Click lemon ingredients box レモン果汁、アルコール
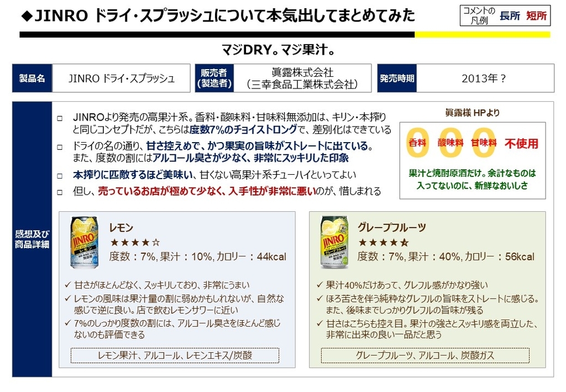This screenshot has width=566, height=392. pyautogui.click(x=175, y=355)
